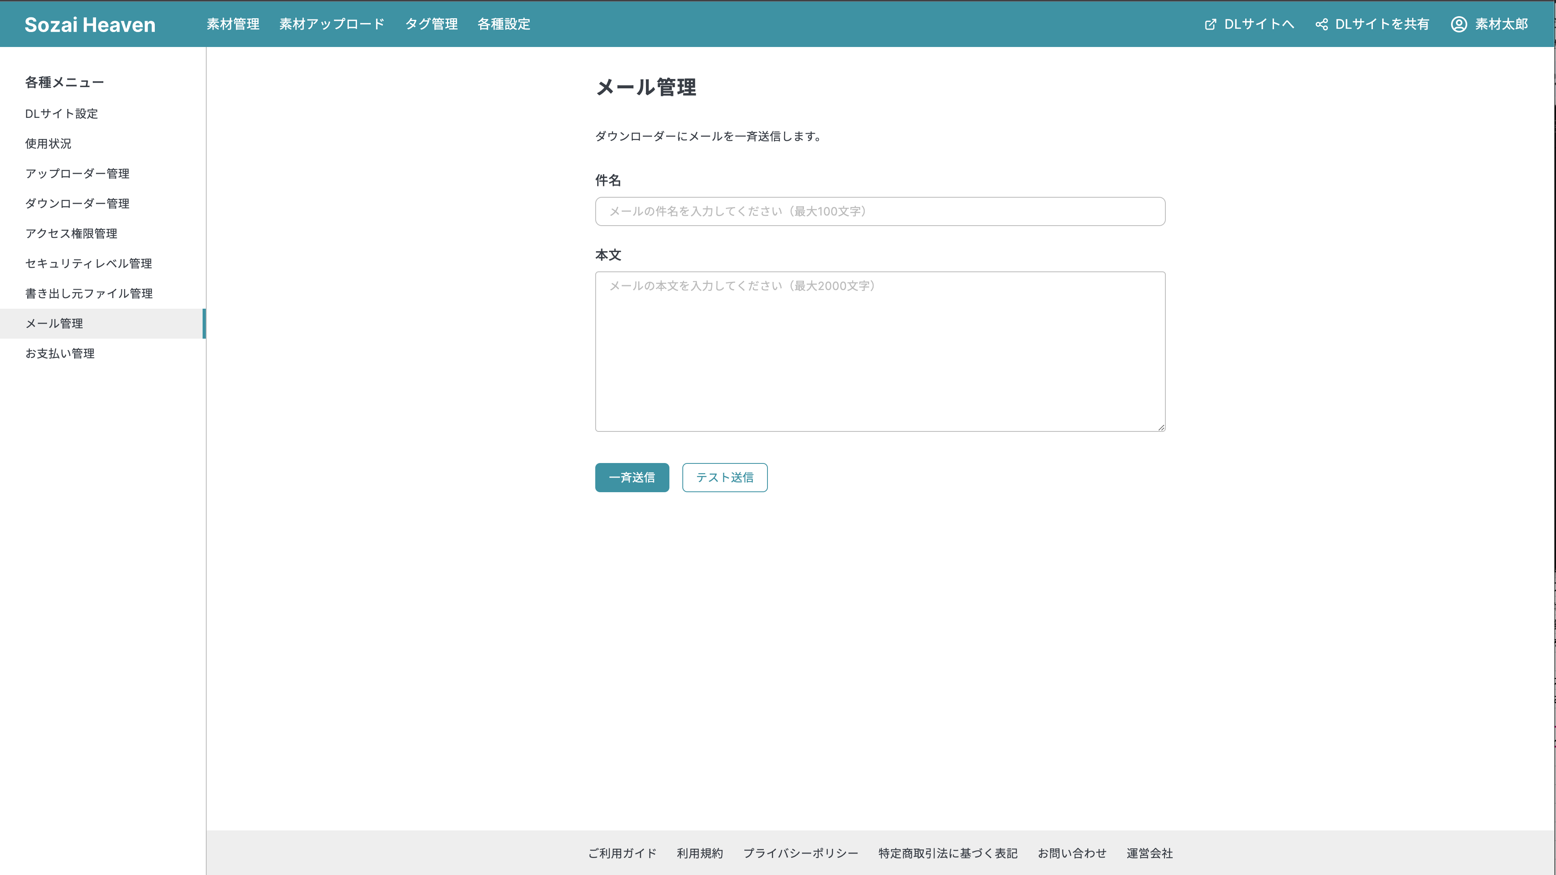
Task: Open タグ管理 from the header
Action: 431,24
